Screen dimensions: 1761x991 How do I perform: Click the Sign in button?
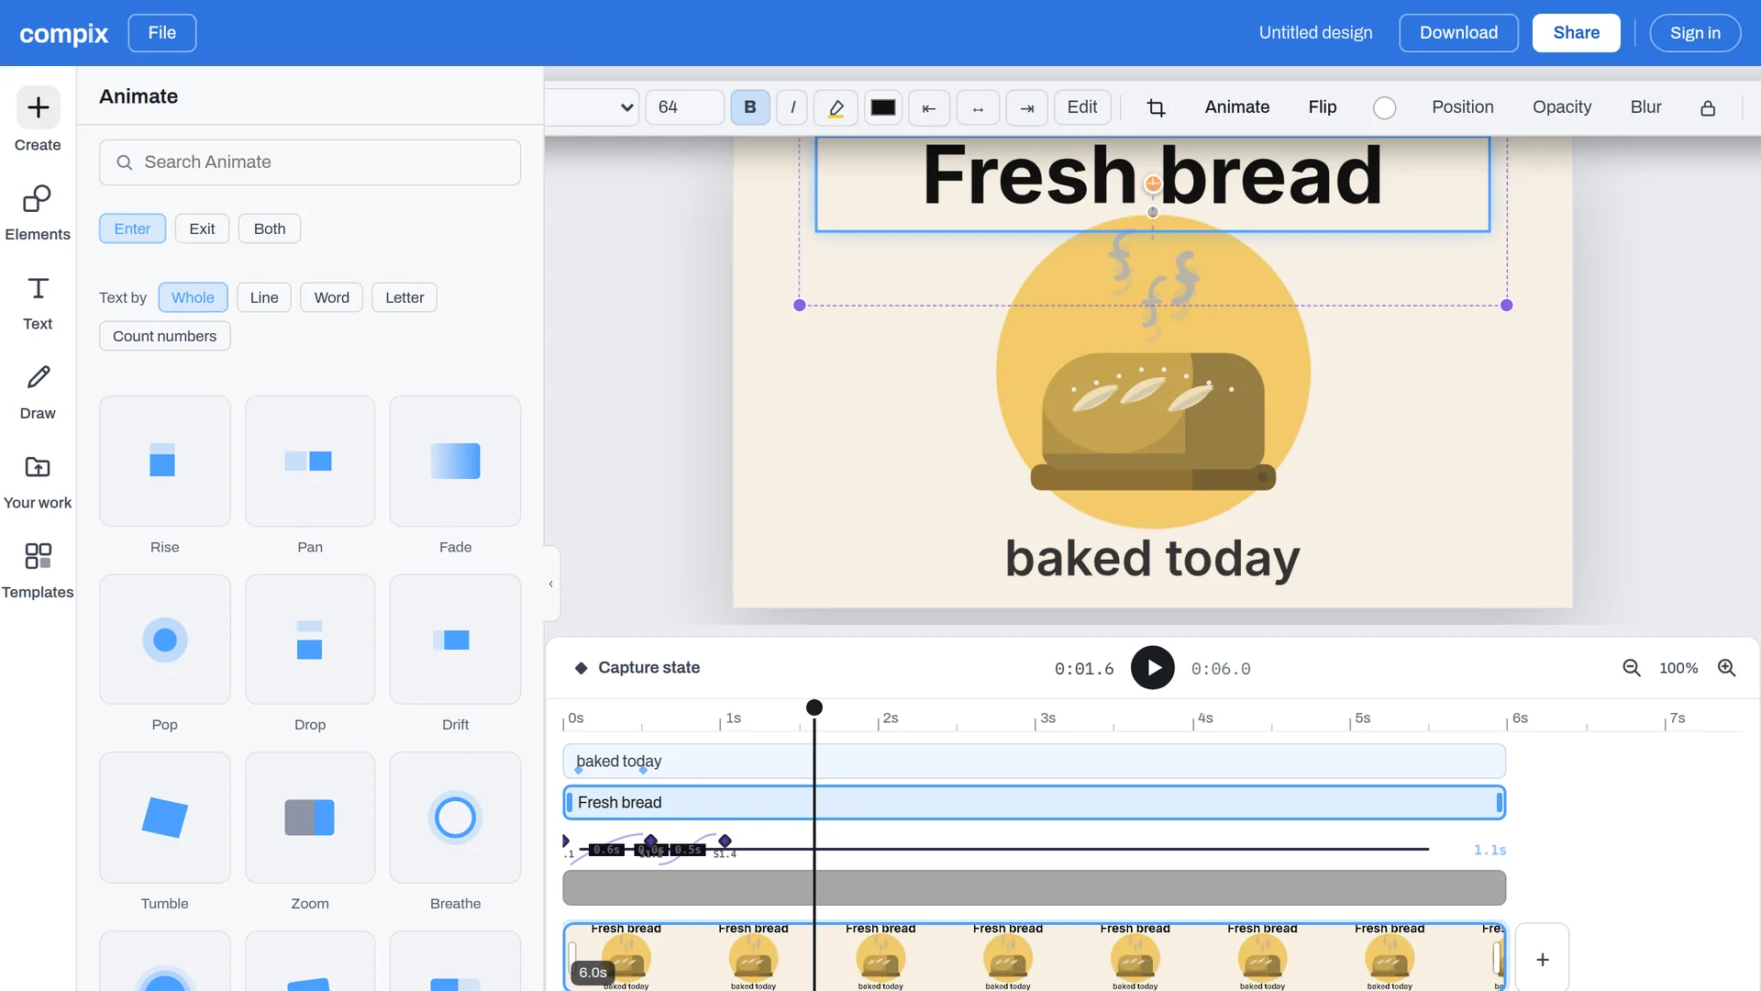1695,33
